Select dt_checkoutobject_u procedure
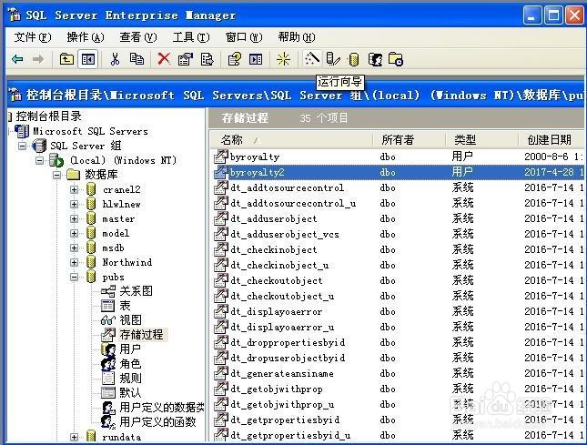 click(282, 297)
